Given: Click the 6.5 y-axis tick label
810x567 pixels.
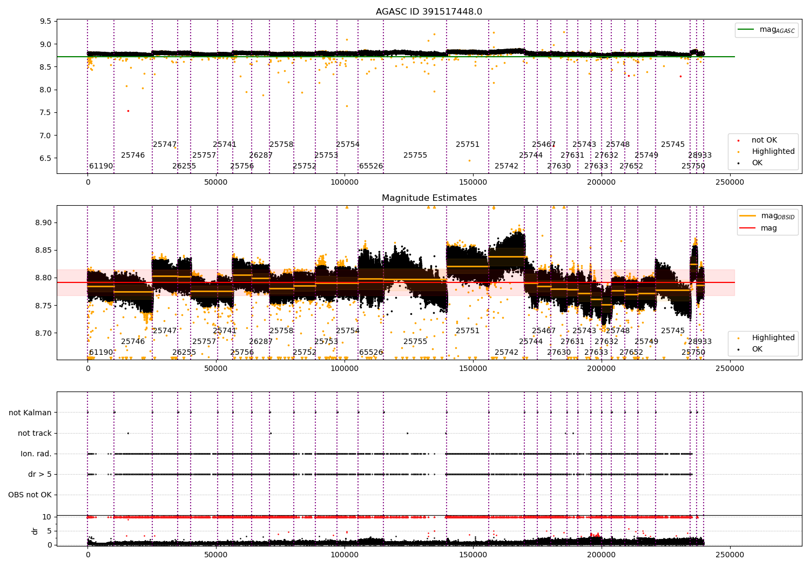Looking at the screenshot, I should pyautogui.click(x=46, y=158).
